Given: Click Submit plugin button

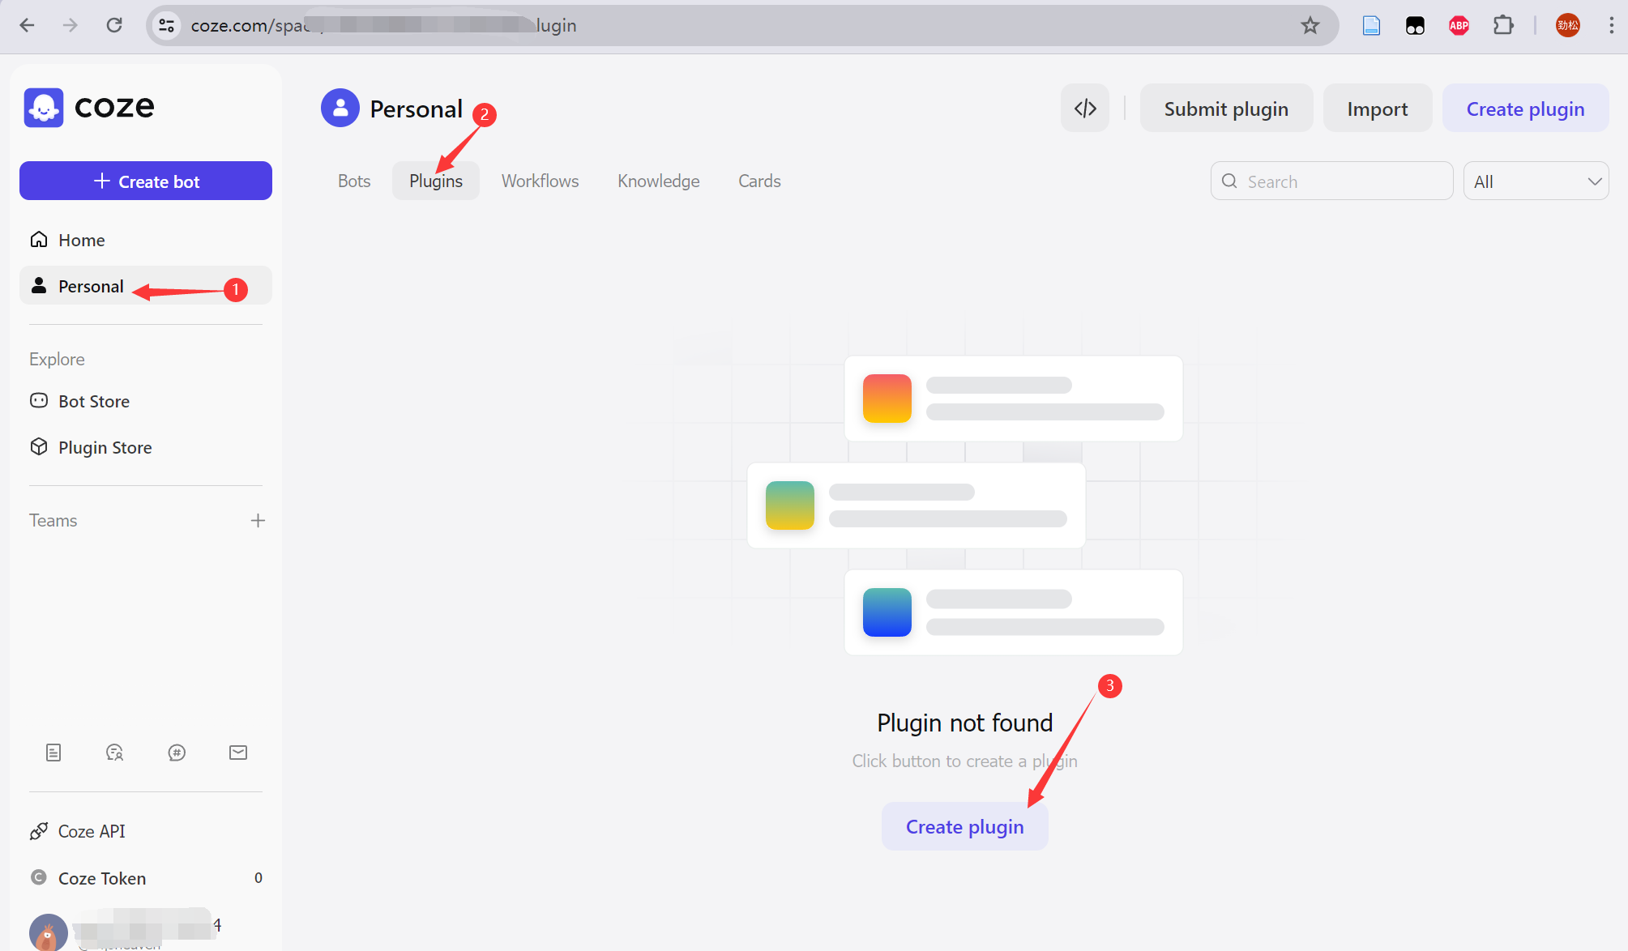Looking at the screenshot, I should [1226, 109].
